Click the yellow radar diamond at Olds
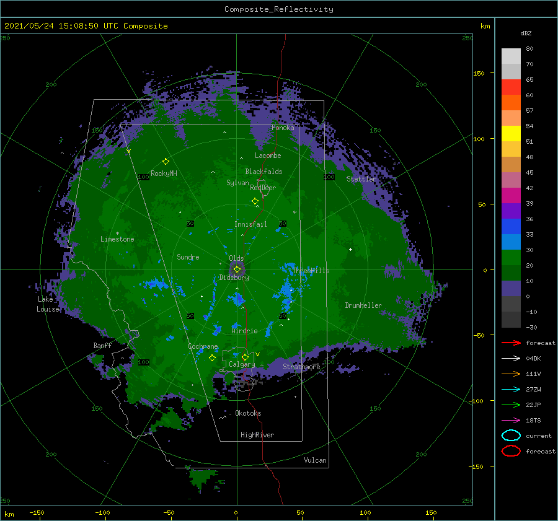The image size is (558, 521). [237, 269]
